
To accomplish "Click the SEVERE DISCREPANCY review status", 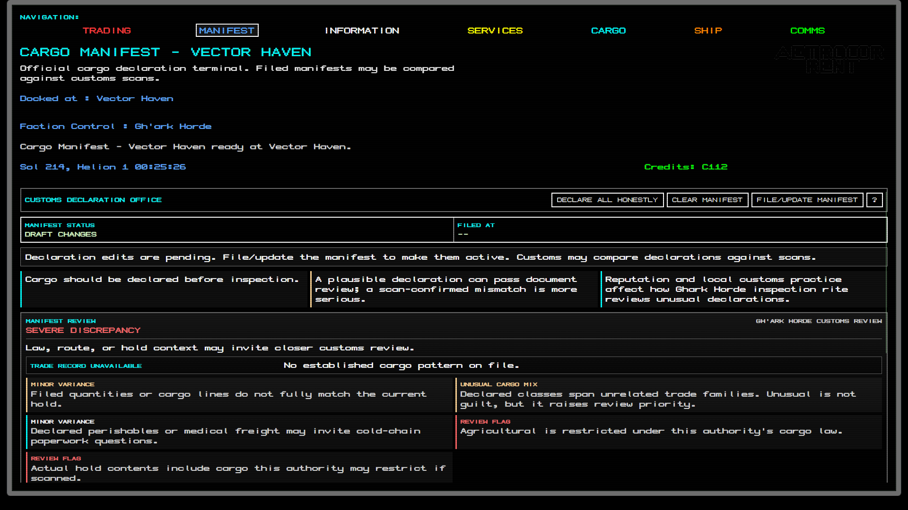I will pos(83,330).
